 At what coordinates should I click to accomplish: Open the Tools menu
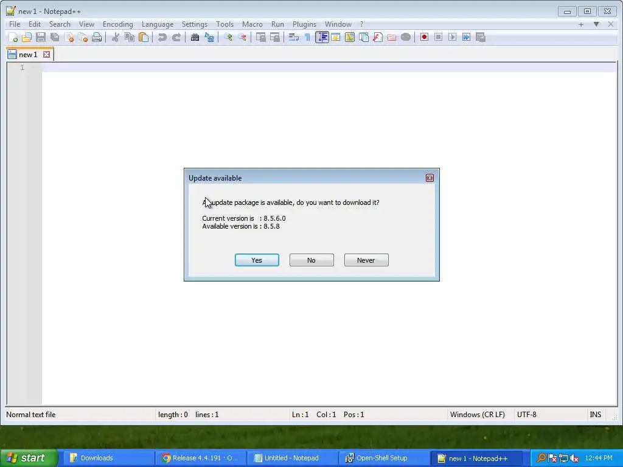point(225,24)
